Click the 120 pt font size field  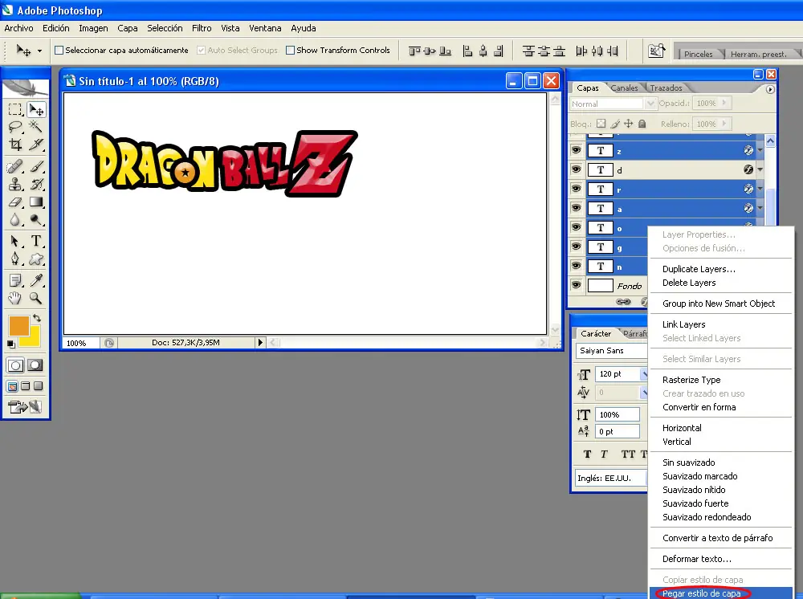point(618,373)
